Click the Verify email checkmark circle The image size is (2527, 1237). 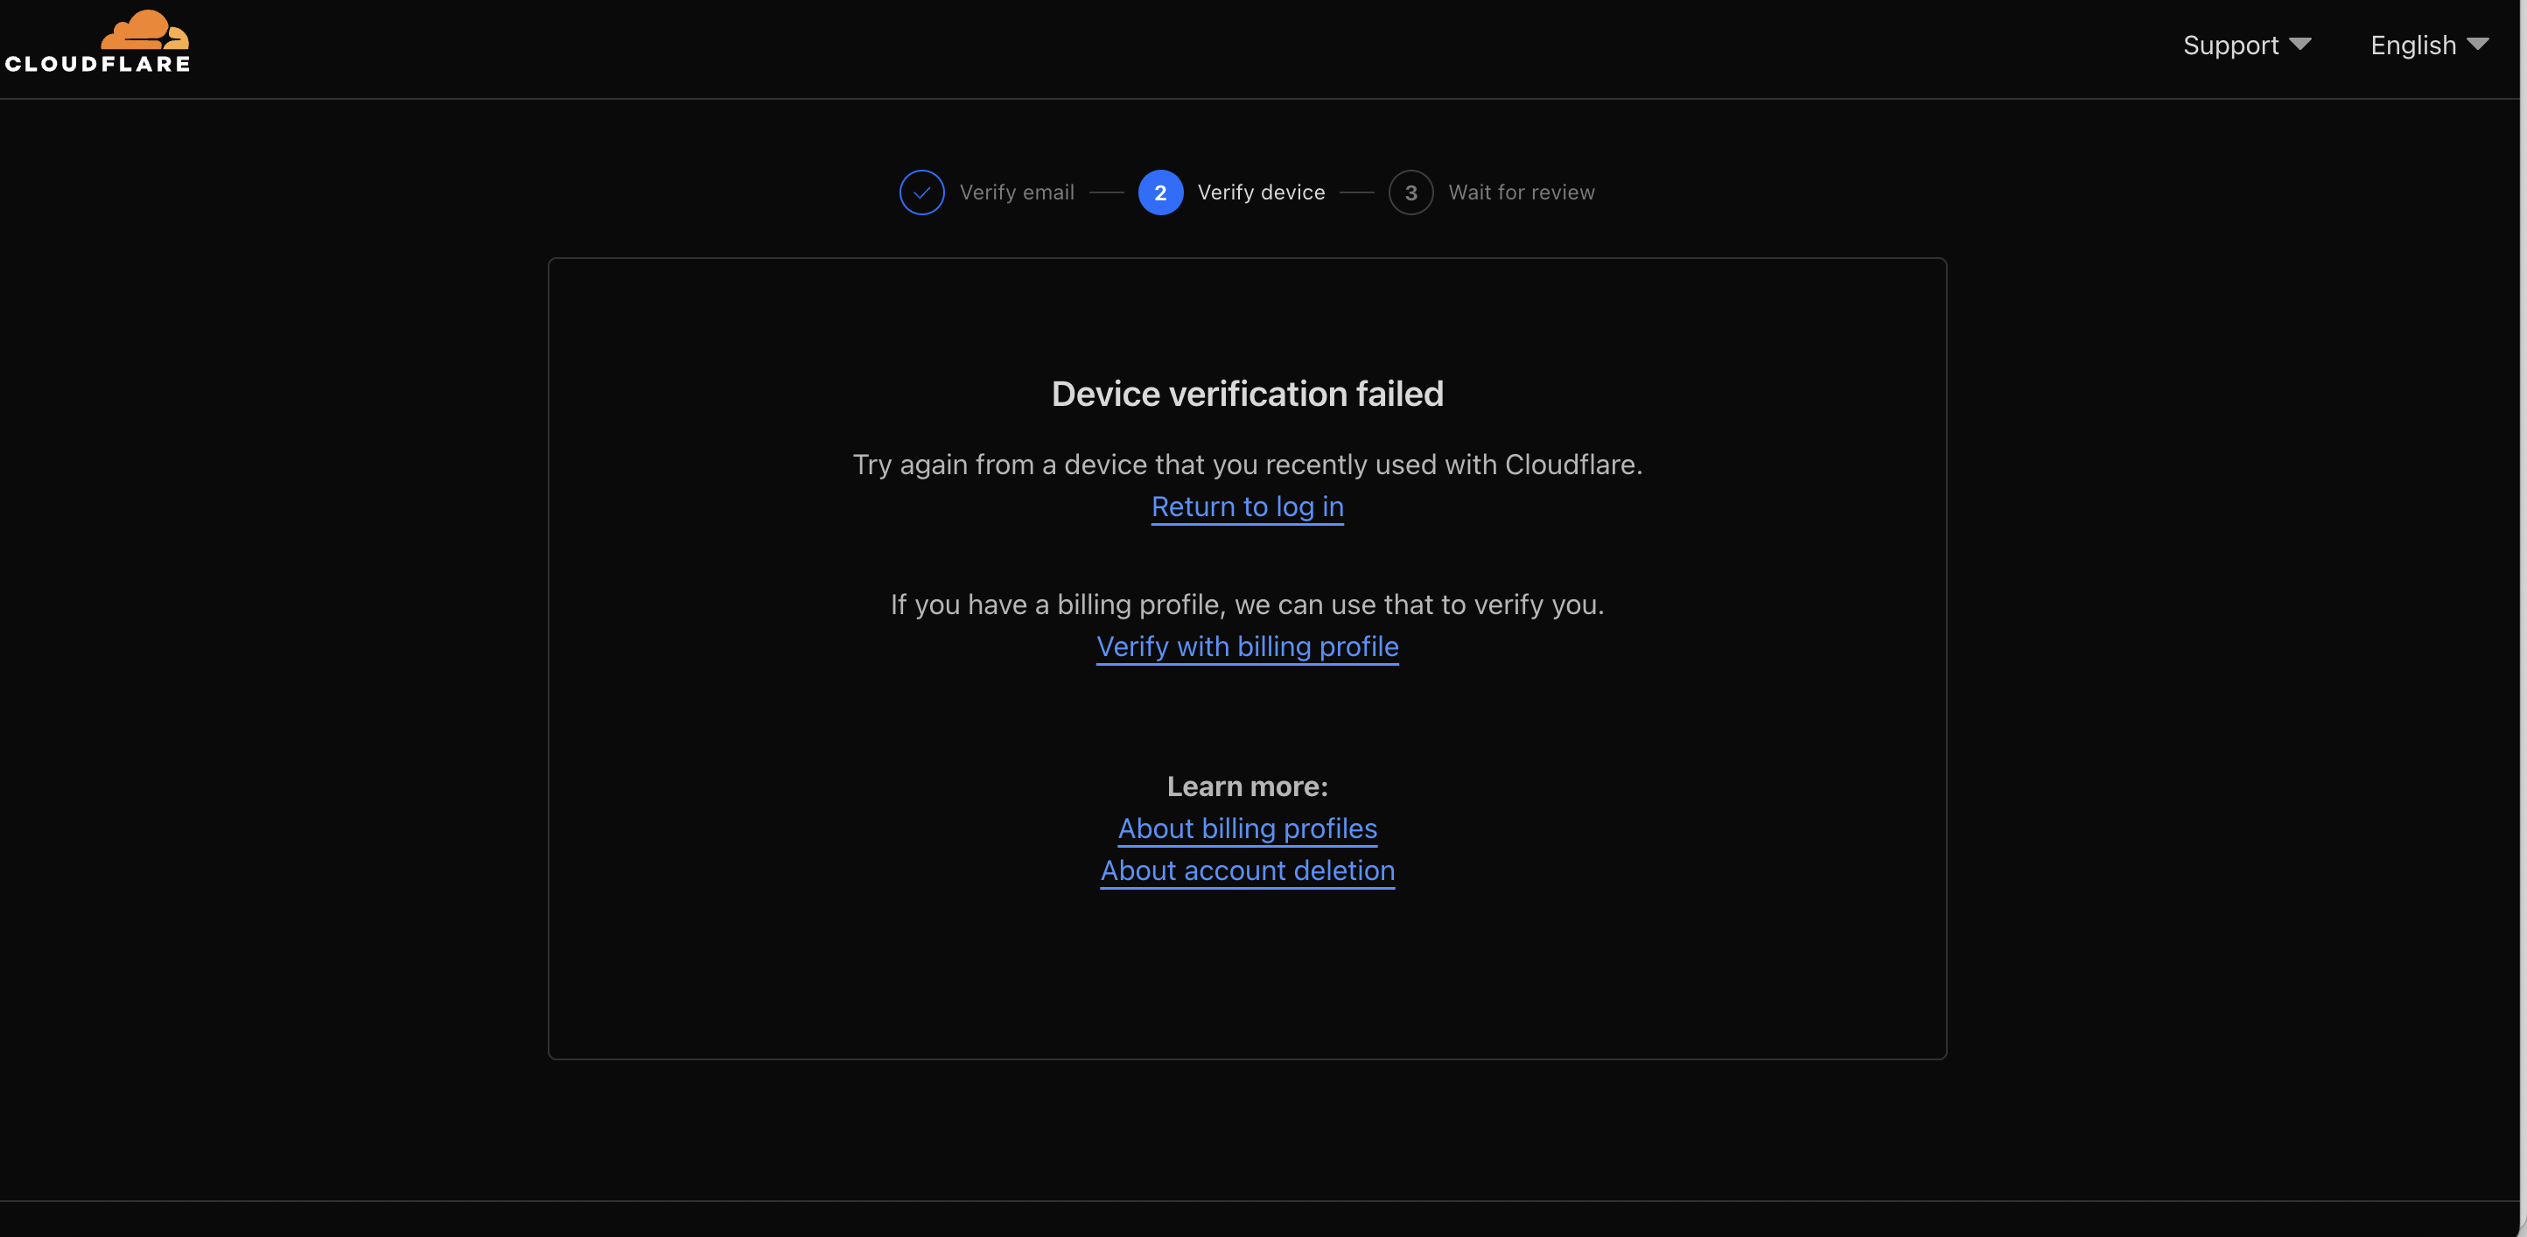pos(921,192)
